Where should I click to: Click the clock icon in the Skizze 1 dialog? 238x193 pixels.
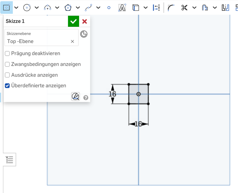coord(84,34)
